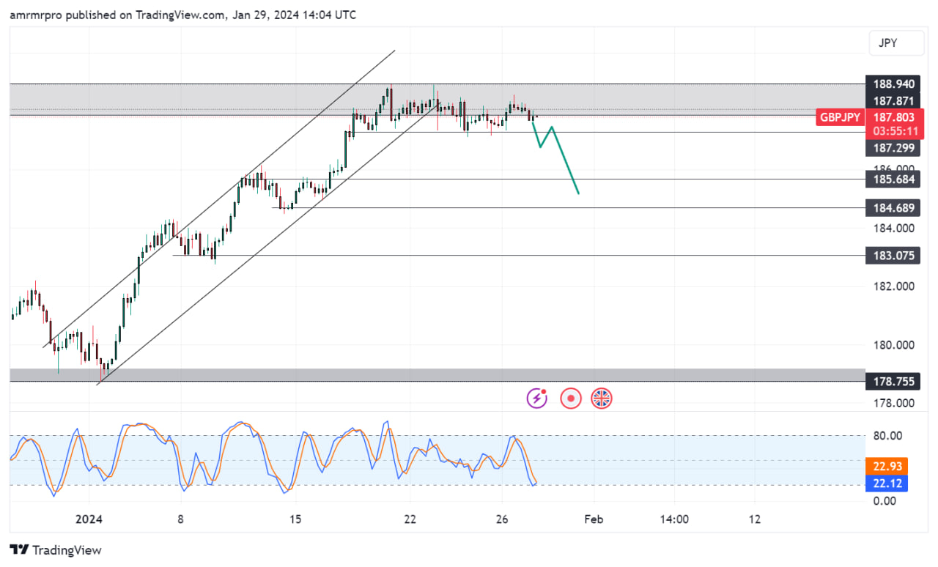
Task: Click the 184.000 price axis label
Action: click(893, 228)
